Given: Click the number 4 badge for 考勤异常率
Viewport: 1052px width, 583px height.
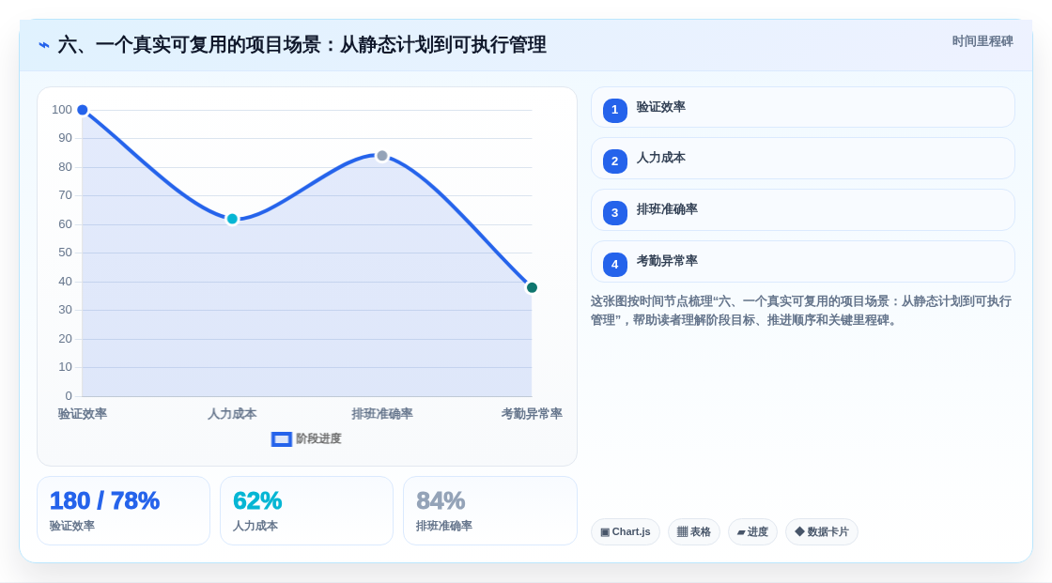Looking at the screenshot, I should (614, 265).
